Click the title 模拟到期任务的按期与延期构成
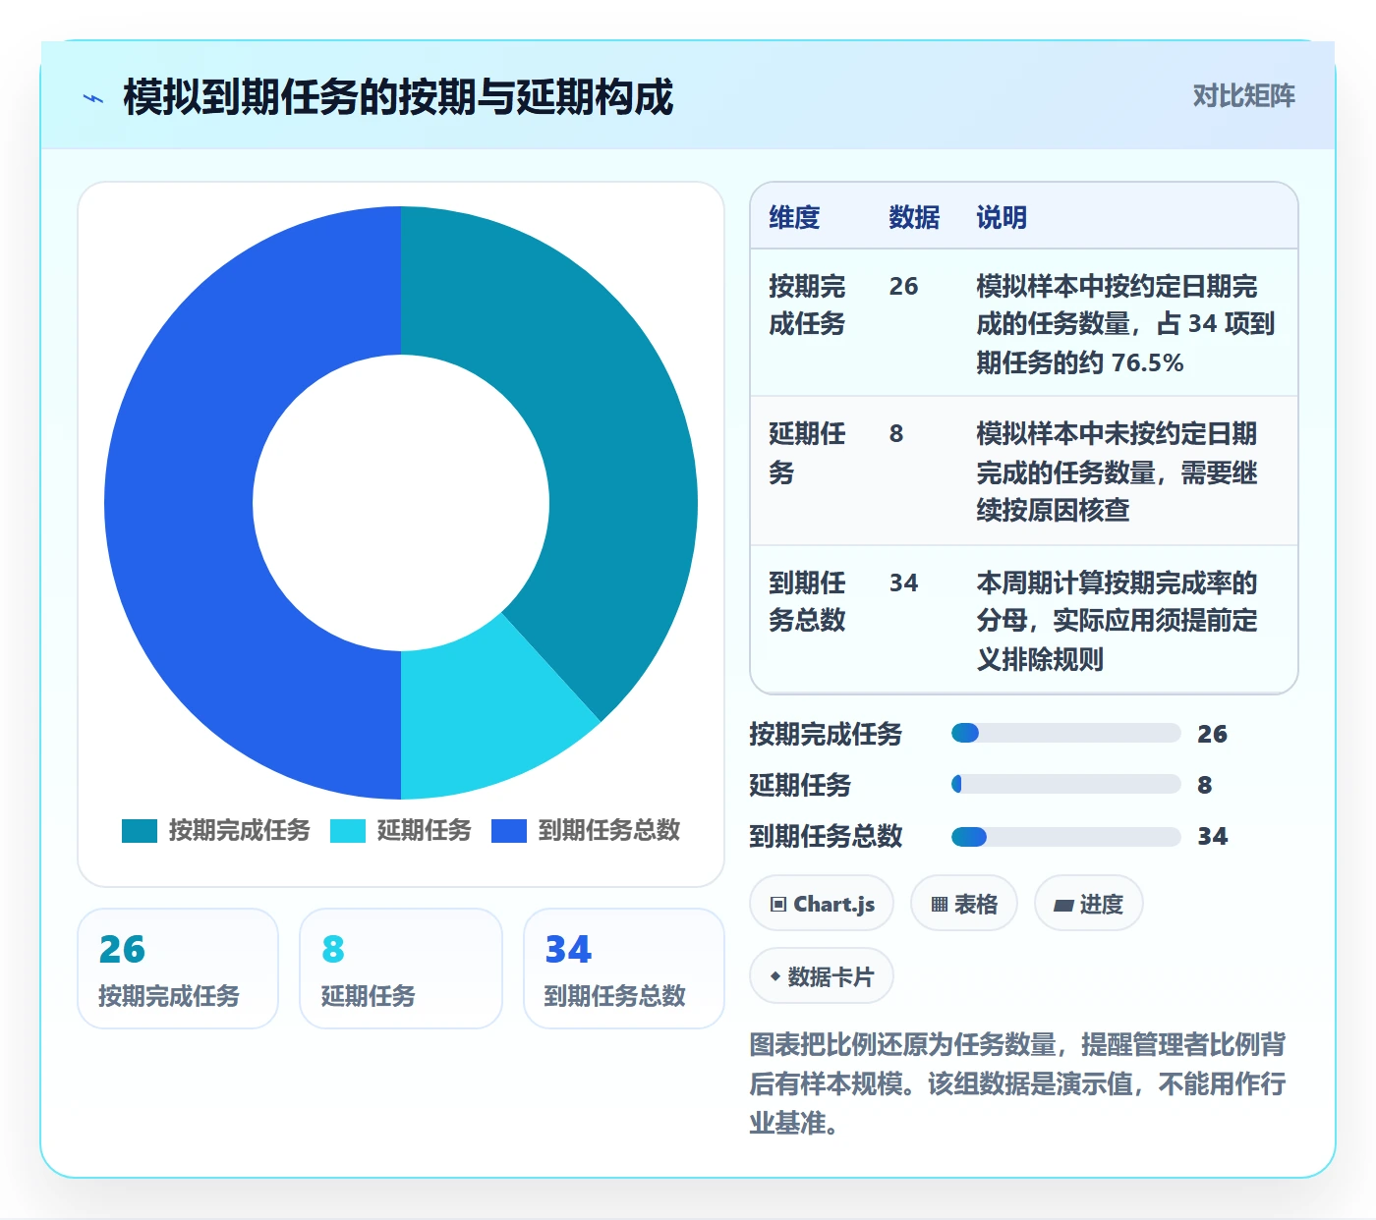The width and height of the screenshot is (1376, 1220). pyautogui.click(x=398, y=97)
